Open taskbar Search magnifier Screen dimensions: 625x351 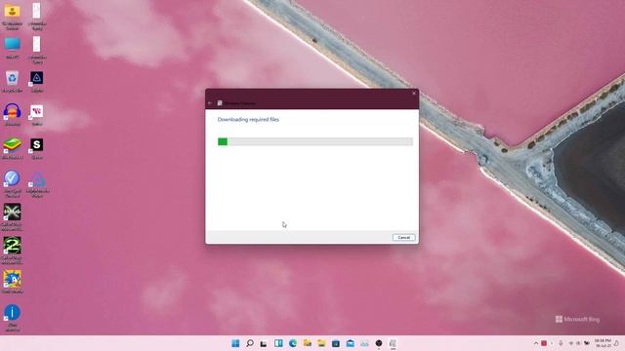point(250,343)
